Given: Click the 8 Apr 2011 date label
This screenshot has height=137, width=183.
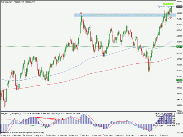Looking at the screenshot, I should (165, 136).
